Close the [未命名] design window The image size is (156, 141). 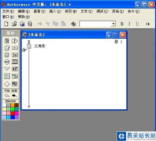pyautogui.click(x=123, y=35)
